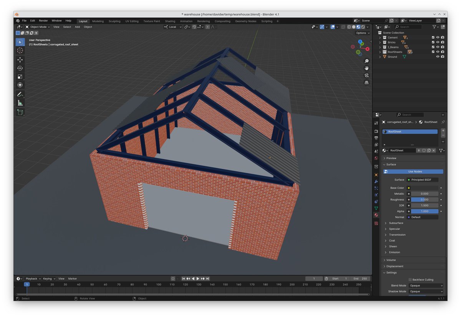Image resolution: width=461 pixels, height=317 pixels.
Task: Open the Modifiers wrench tab
Action: 376,181
